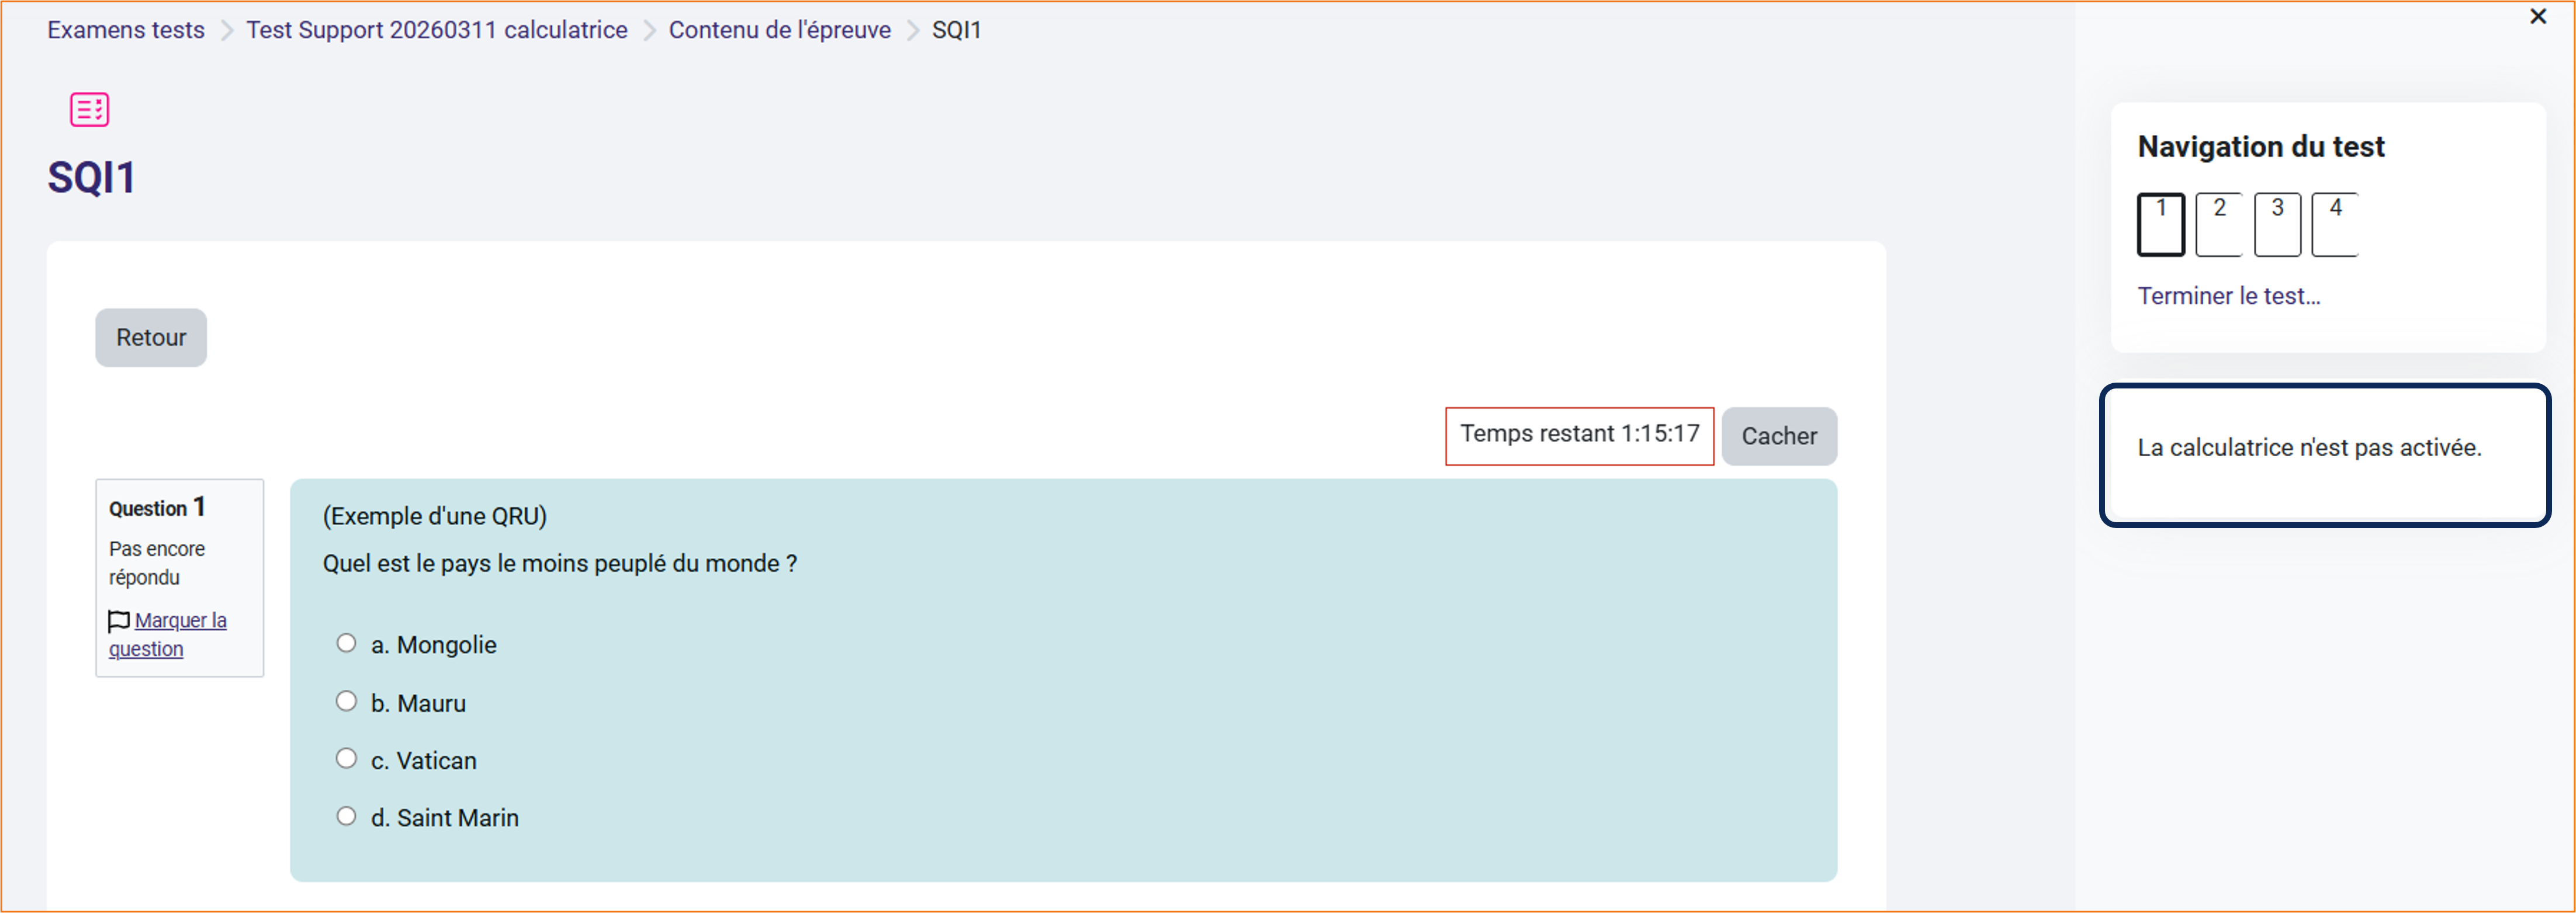Open question 4 from test navigation
The height and width of the screenshot is (913, 2576).
coord(2334,224)
